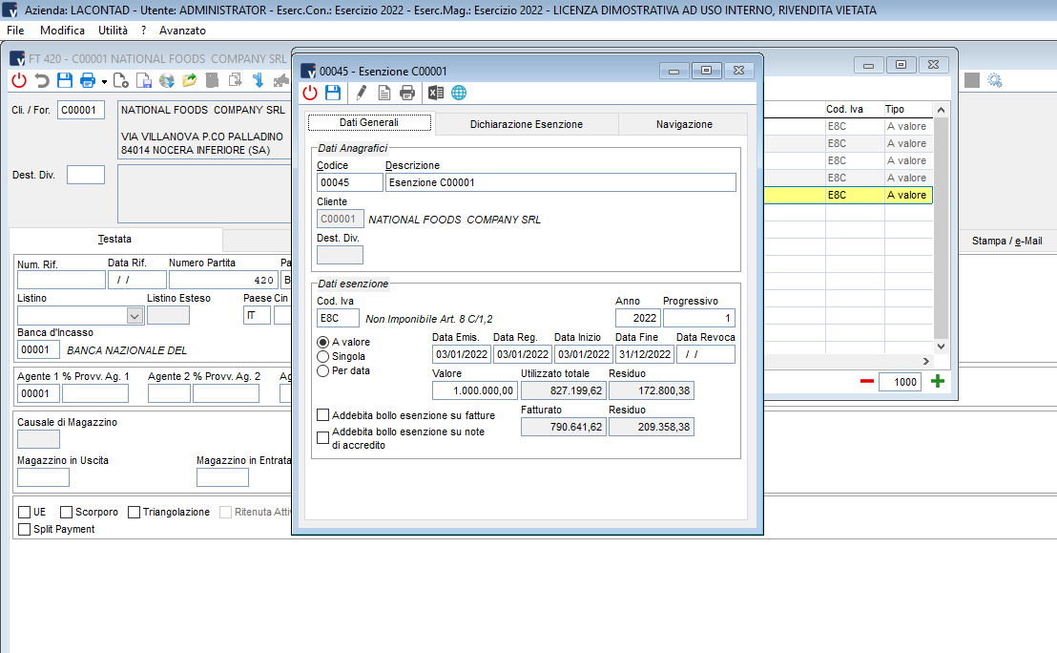Click the red power icon in the Esenzione window
The width and height of the screenshot is (1057, 653).
coord(310,93)
